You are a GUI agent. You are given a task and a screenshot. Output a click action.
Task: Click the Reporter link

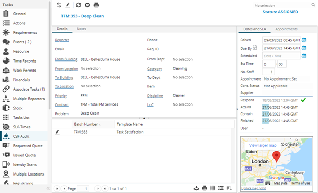coord(62,40)
